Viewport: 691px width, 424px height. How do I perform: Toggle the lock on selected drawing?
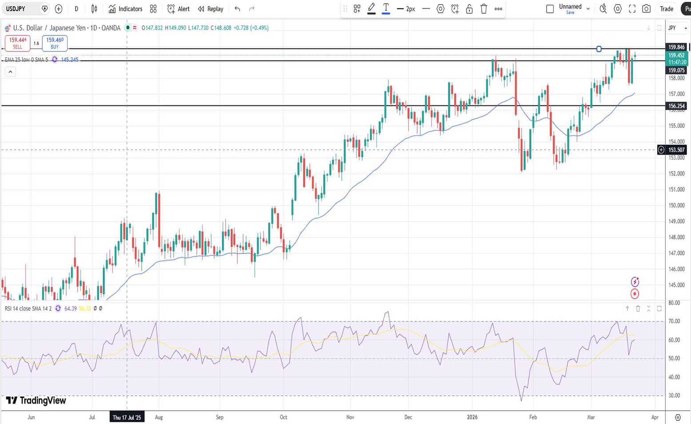(x=469, y=9)
